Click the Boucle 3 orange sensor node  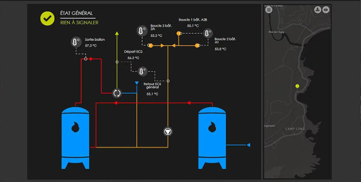tap(151, 46)
